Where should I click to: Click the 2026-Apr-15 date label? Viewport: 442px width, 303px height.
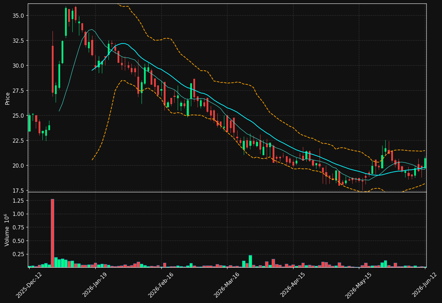[x=293, y=285]
